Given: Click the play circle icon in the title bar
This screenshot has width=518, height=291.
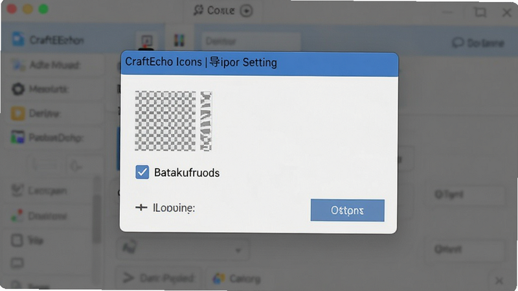Looking at the screenshot, I should point(246,10).
